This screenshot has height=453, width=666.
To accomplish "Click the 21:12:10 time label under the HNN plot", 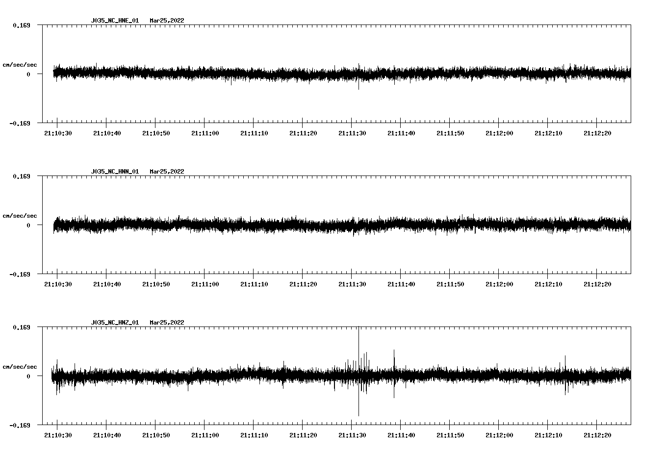I will [x=548, y=284].
